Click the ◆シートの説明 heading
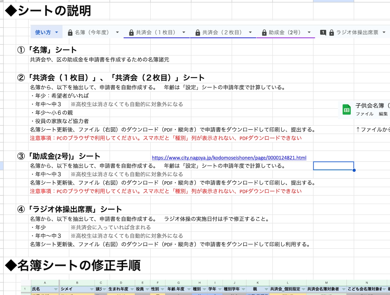This screenshot has width=390, height=295. coord(48,11)
